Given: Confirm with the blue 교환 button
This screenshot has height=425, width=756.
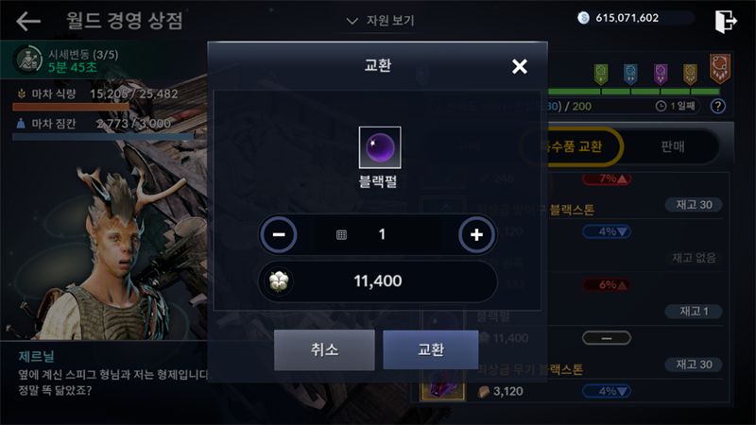Looking at the screenshot, I should pyautogui.click(x=431, y=349).
